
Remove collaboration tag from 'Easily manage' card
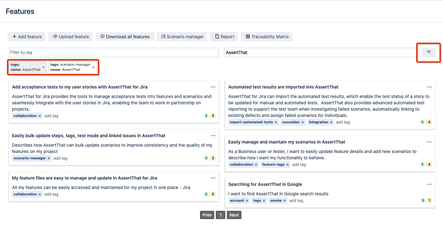(x=256, y=165)
